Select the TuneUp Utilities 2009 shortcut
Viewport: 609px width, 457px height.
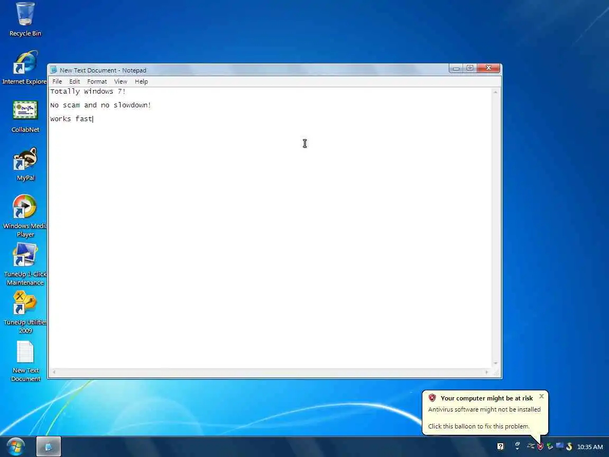tap(25, 313)
